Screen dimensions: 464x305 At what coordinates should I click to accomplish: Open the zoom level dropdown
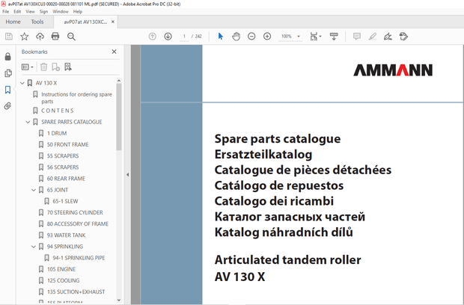pos(299,37)
